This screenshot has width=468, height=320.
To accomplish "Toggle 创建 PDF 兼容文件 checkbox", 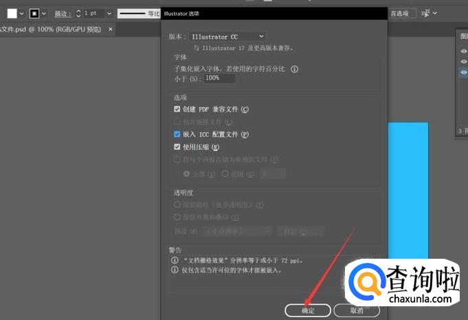I will pyautogui.click(x=177, y=109).
